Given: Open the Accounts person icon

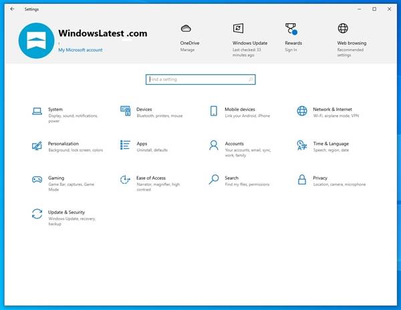Looking at the screenshot, I should pyautogui.click(x=214, y=145).
